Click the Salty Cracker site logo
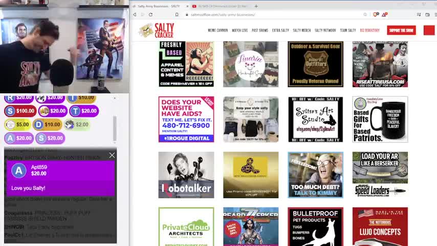The image size is (437, 246). click(x=157, y=30)
